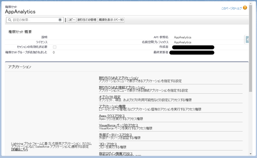
Task: Open 外部データソースアクセス link
Action: 115,135
